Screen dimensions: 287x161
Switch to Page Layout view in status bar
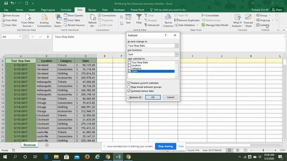click(237, 150)
